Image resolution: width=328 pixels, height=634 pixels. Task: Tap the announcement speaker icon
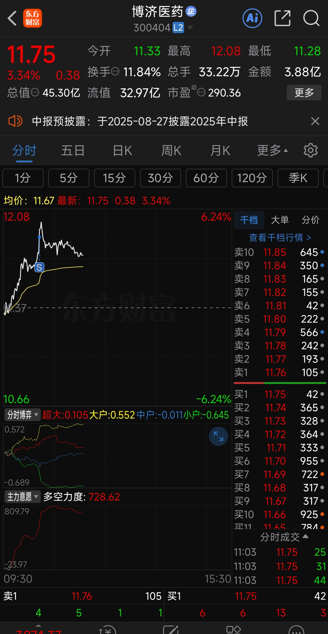(x=15, y=121)
